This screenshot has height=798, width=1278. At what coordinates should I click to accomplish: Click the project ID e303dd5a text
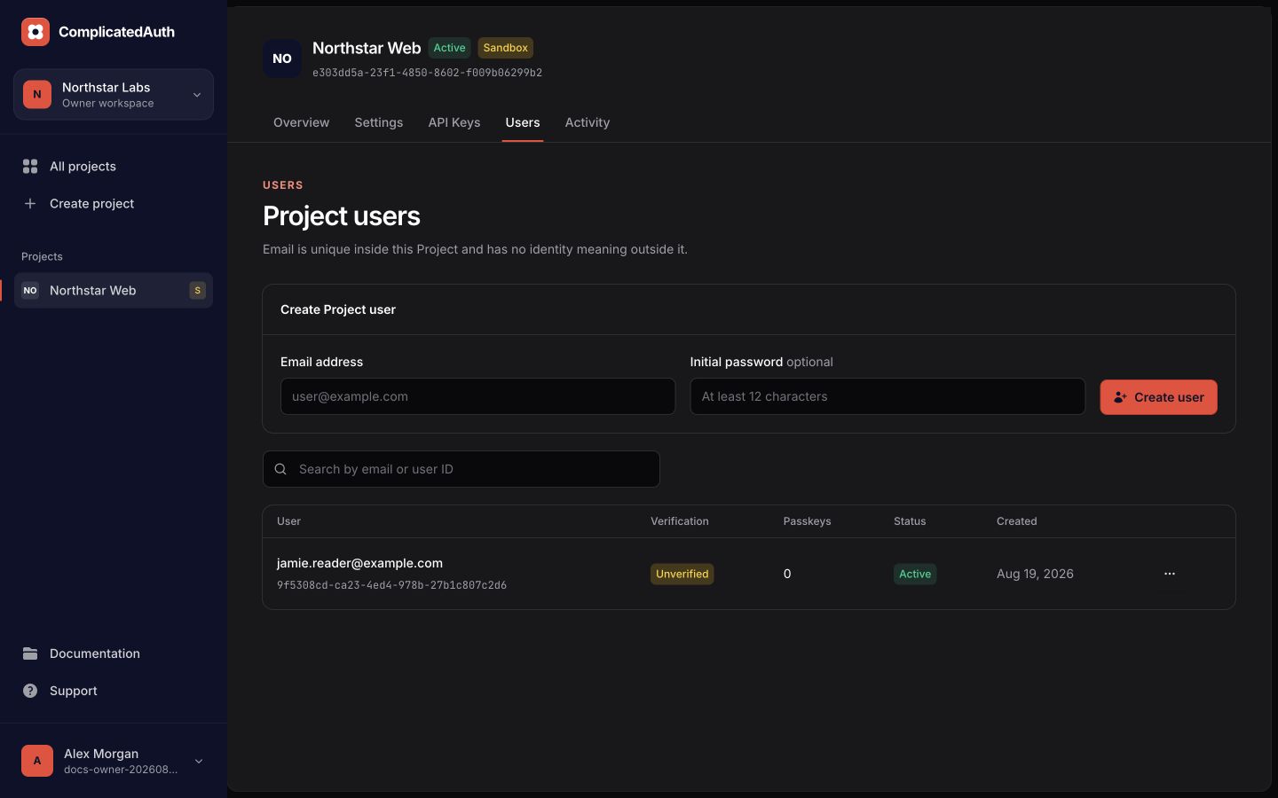pyautogui.click(x=427, y=73)
